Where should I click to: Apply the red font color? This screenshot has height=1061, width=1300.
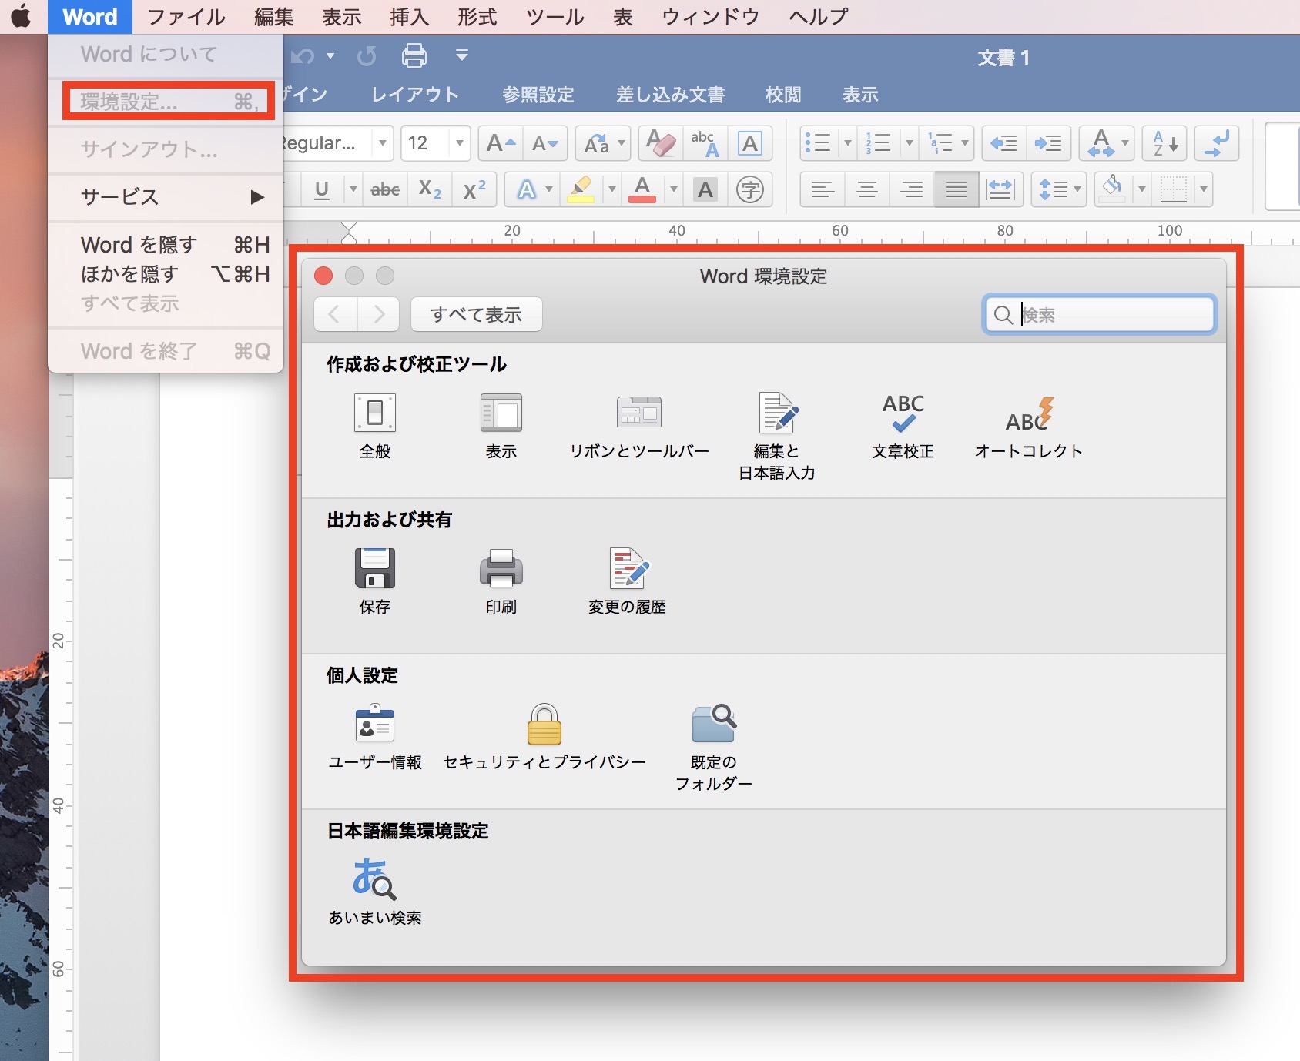[x=642, y=189]
